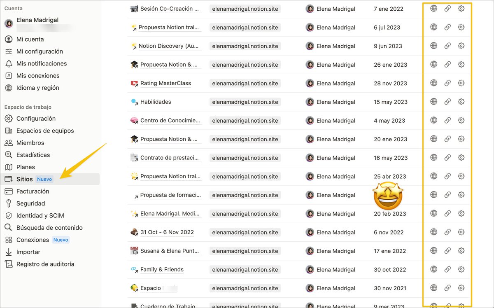This screenshot has width=494, height=308.
Task: Open Family & Friends page link
Action: coord(162,270)
